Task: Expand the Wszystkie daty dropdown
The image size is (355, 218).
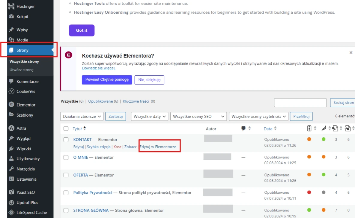Action: click(x=149, y=116)
